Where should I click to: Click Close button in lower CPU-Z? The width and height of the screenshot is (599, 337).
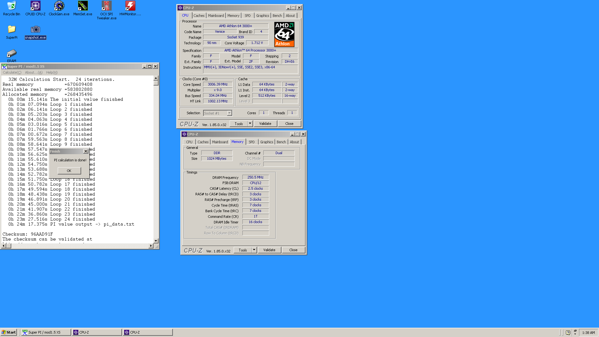293,250
